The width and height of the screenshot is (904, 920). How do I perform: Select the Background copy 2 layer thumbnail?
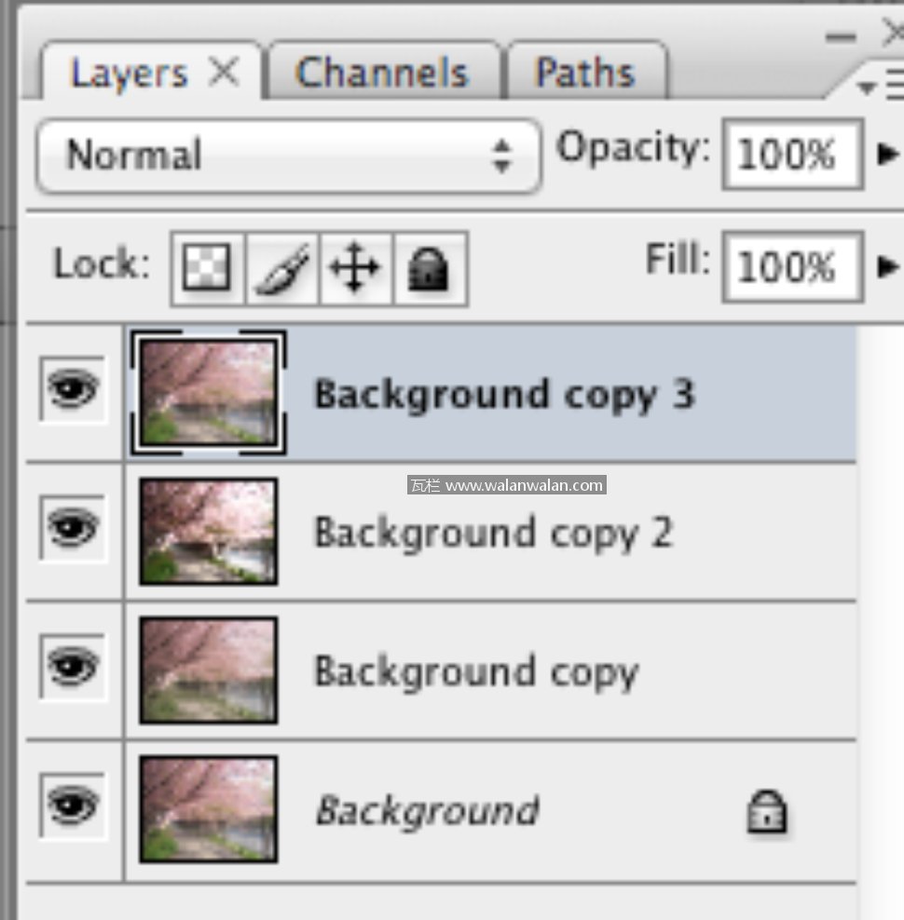point(209,531)
